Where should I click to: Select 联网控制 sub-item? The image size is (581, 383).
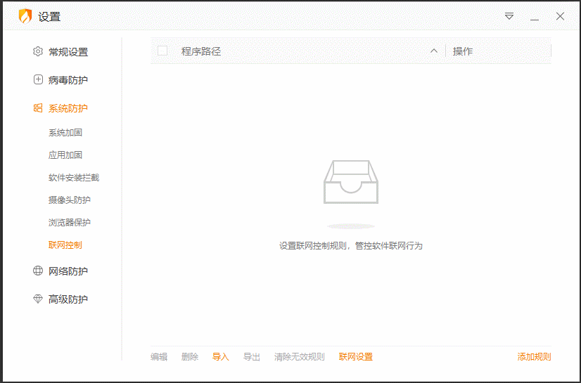point(65,245)
